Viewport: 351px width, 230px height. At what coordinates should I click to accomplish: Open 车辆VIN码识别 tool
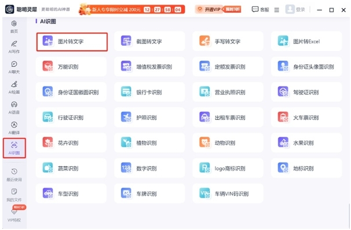(x=228, y=194)
